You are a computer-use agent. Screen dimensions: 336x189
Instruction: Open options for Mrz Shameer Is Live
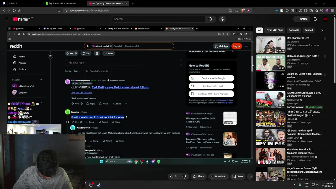tap(325, 38)
